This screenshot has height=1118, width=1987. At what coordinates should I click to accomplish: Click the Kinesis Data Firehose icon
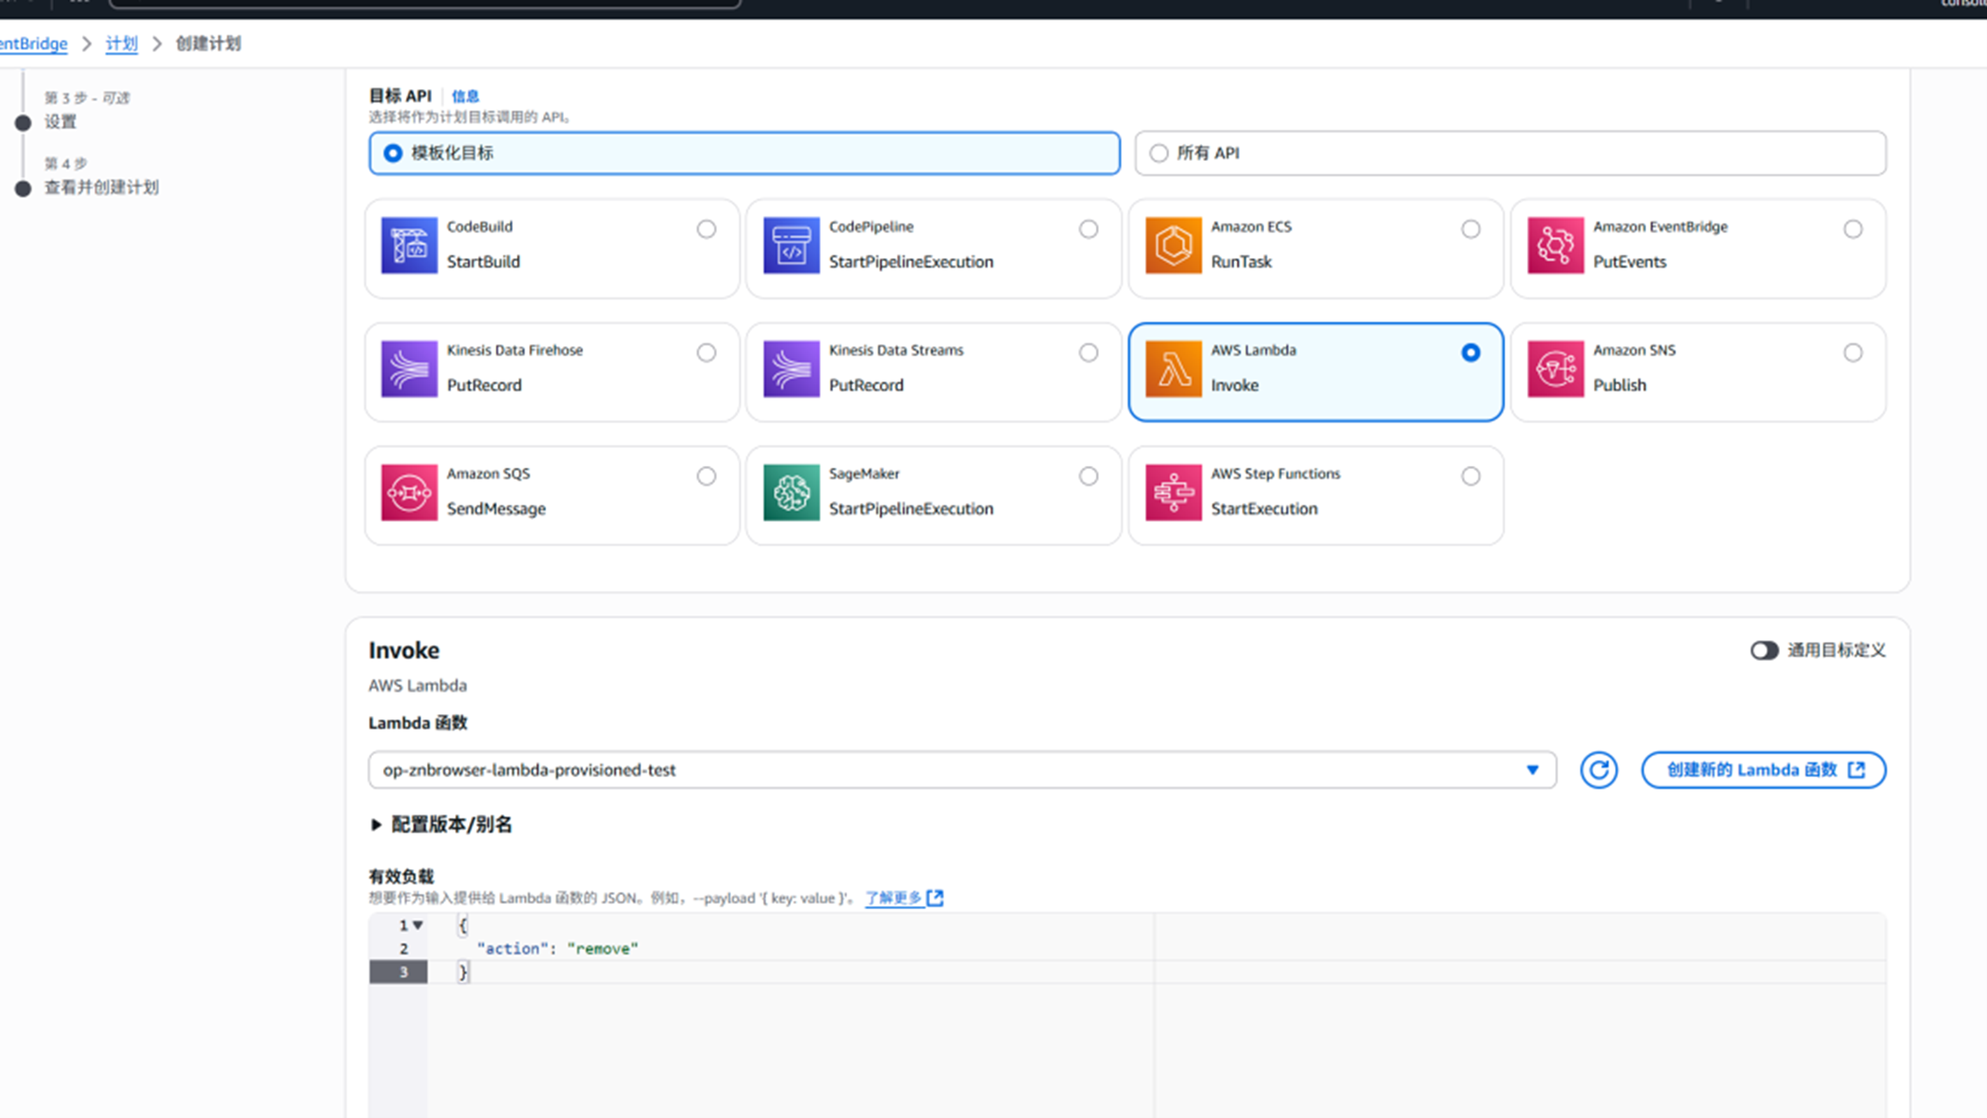coord(409,369)
